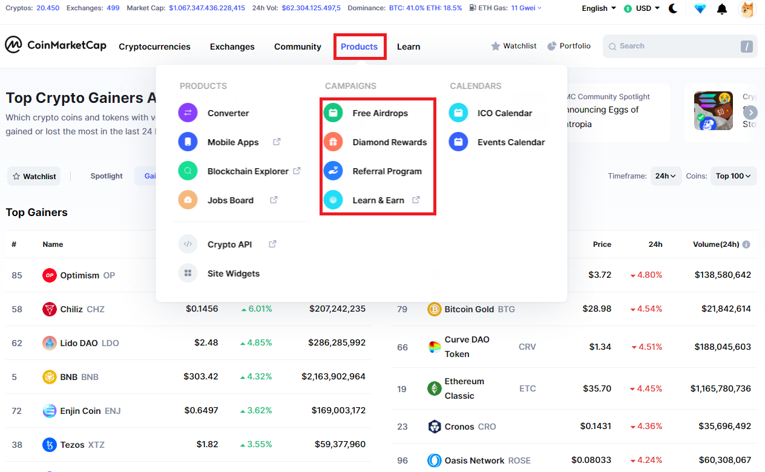Open the Timeframe 24h dropdown

point(666,176)
